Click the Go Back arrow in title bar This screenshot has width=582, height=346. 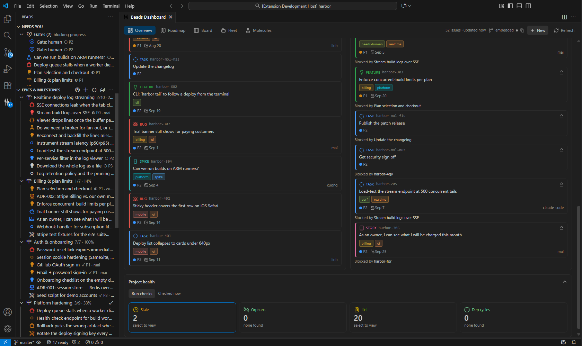(x=172, y=6)
